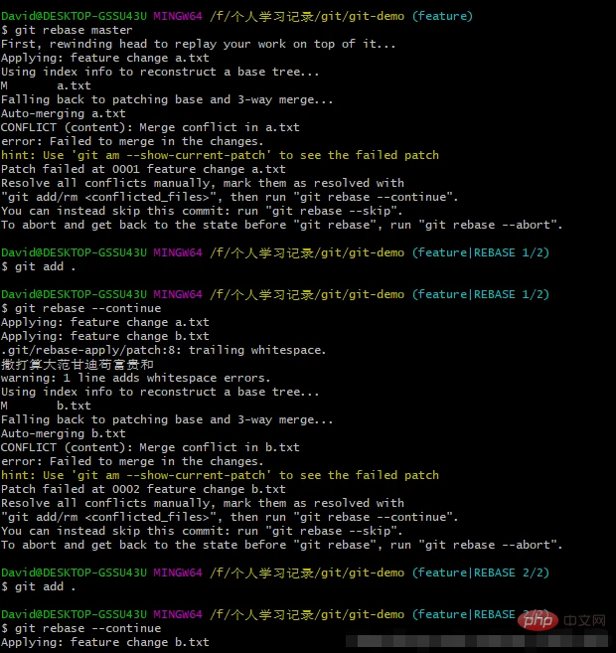
Task: Click the yellow hint line above 'Patch failed at 0001'
Action: coord(219,155)
